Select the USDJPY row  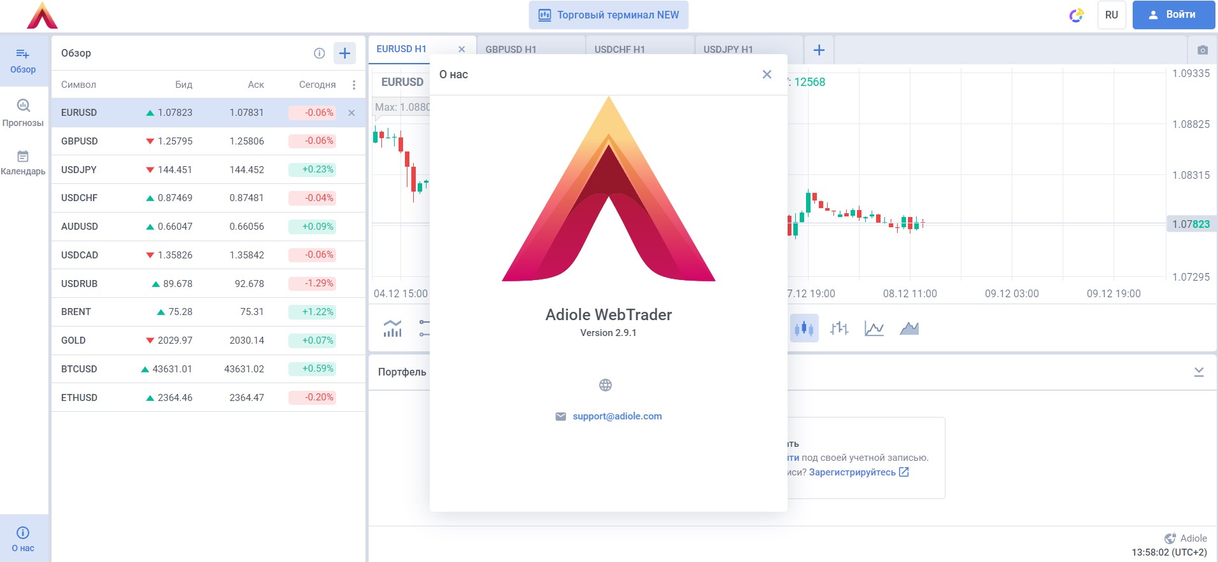click(208, 170)
